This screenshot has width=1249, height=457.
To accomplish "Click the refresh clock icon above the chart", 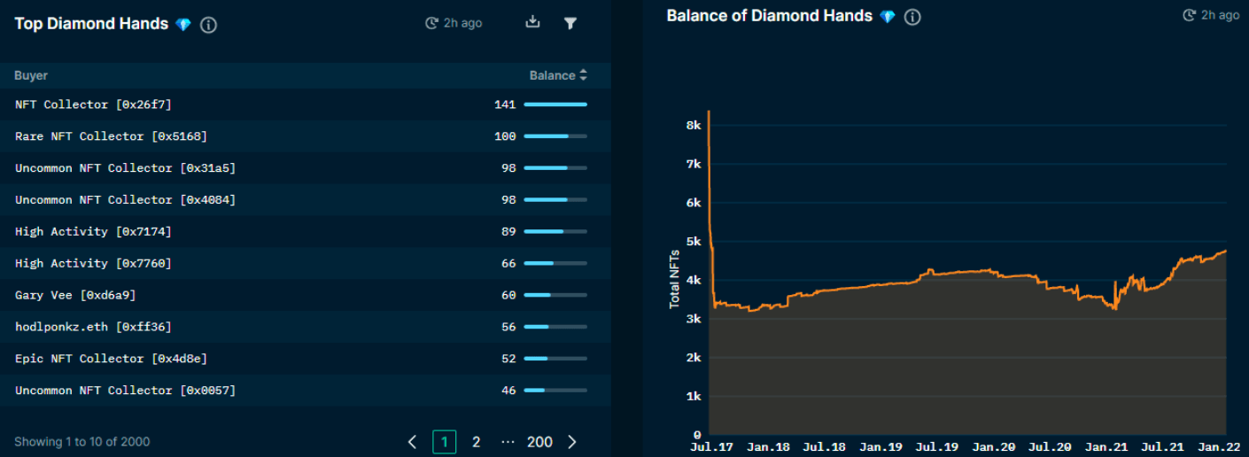I will click(x=1190, y=15).
